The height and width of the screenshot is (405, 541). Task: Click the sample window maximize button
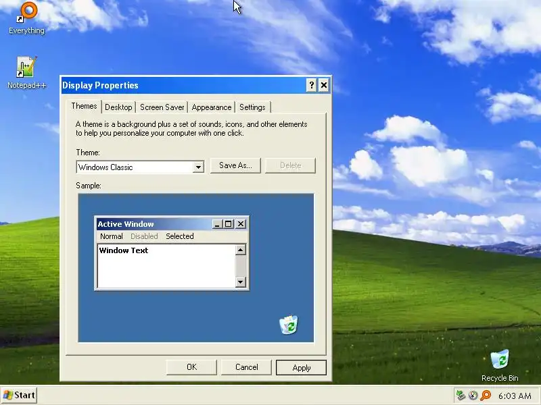pos(229,224)
